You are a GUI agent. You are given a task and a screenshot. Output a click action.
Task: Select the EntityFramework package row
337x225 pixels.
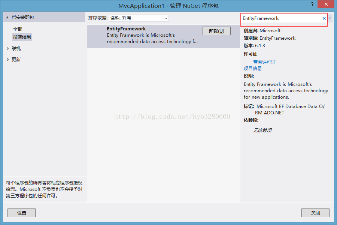pos(163,36)
